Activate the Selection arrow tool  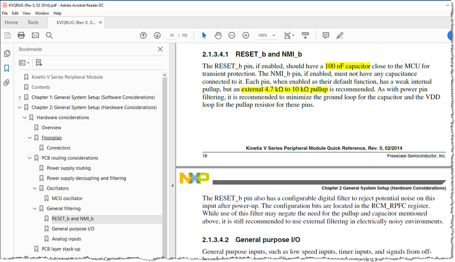coord(204,35)
